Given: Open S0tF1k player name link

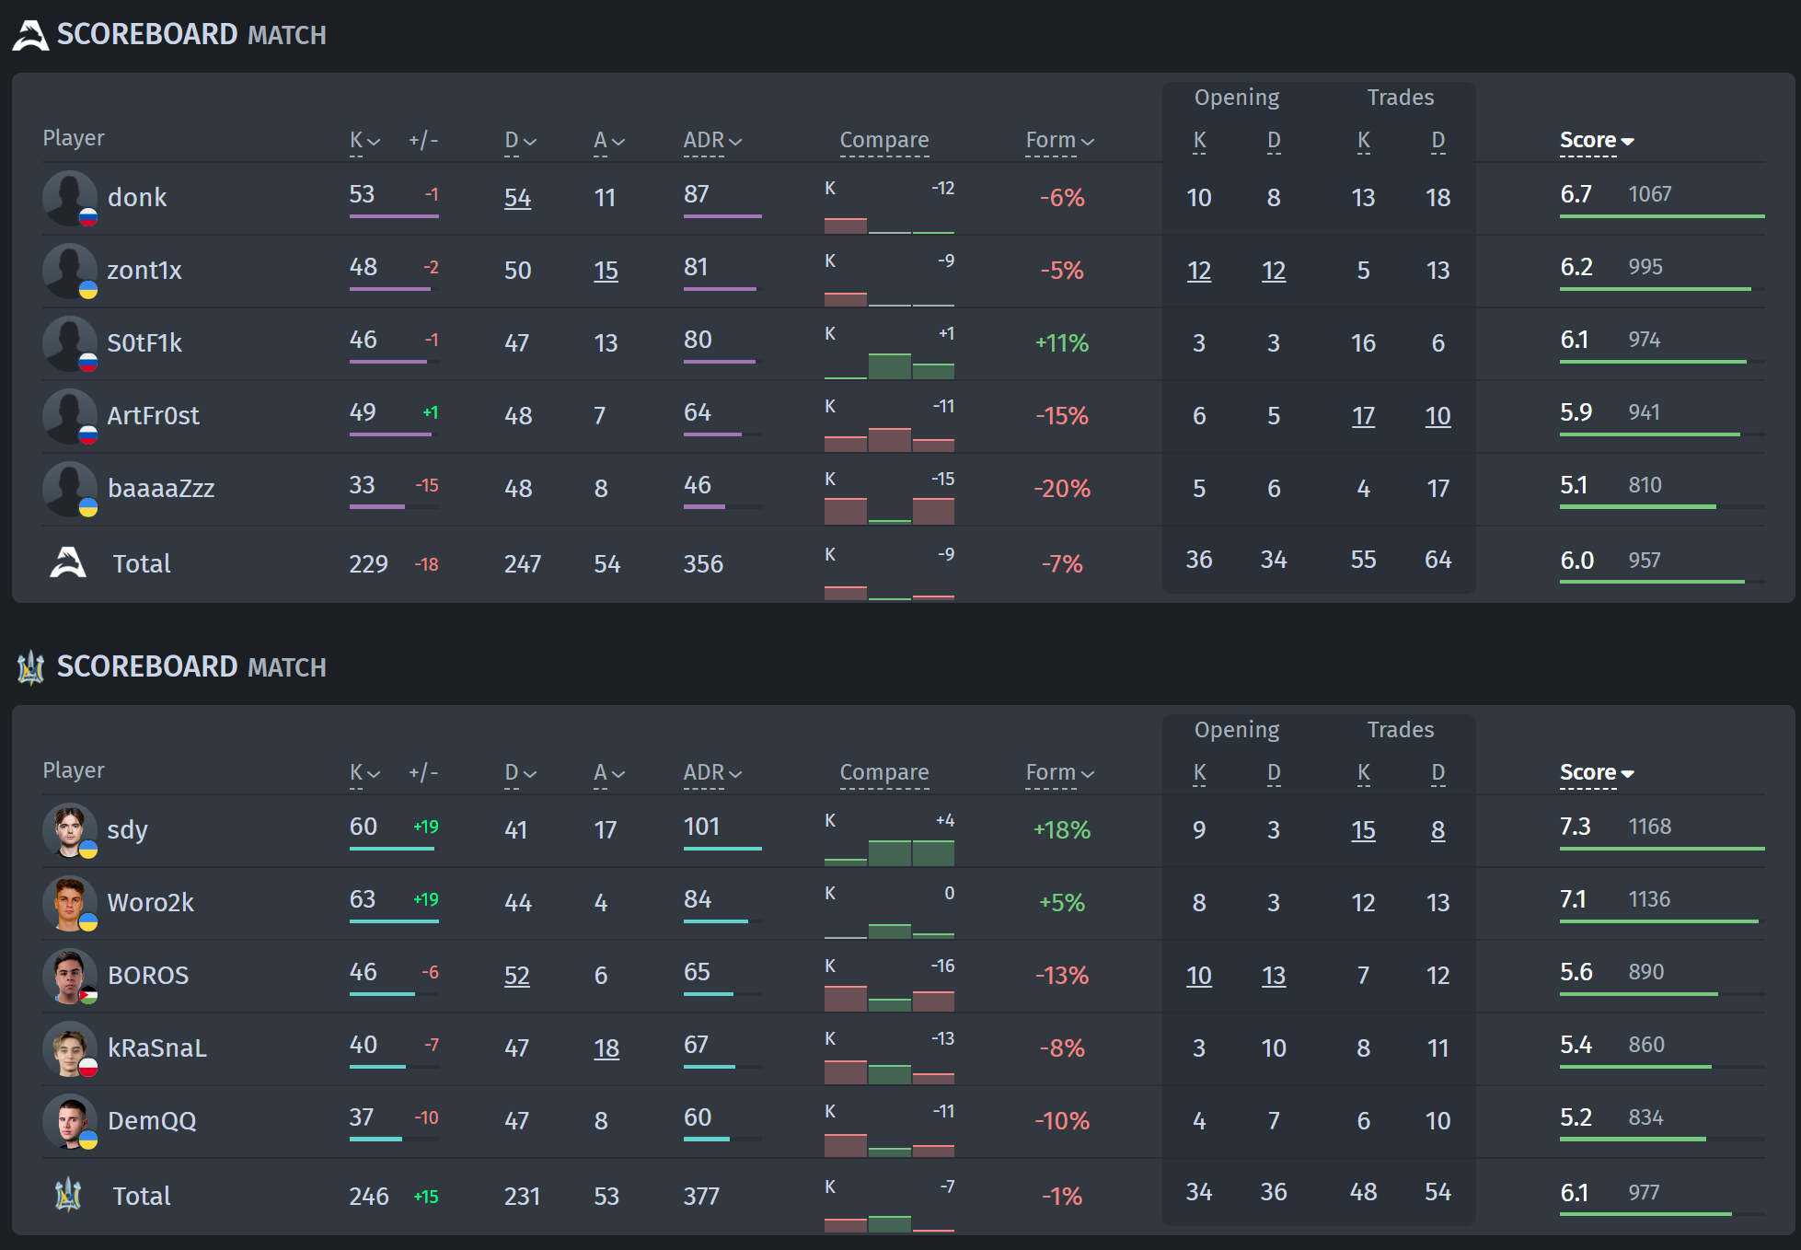Looking at the screenshot, I should coord(144,343).
